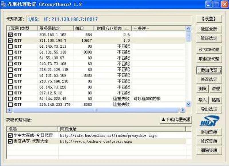Click the horizontal scrollbar thumb
This screenshot has width=229, height=166.
coord(96,110)
